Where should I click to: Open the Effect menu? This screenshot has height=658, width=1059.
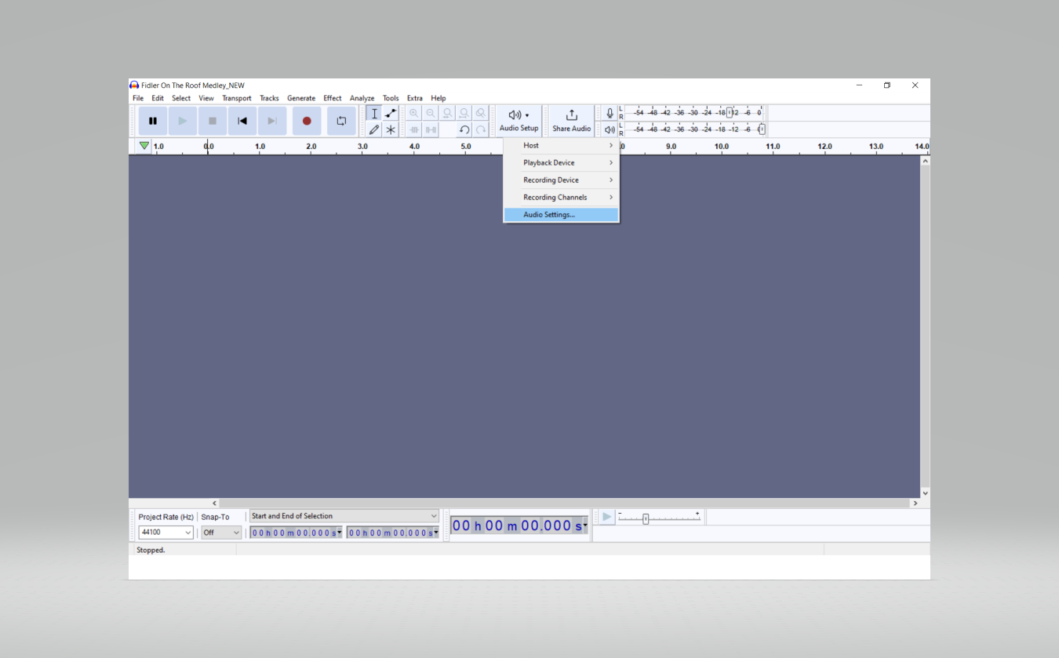coord(333,98)
